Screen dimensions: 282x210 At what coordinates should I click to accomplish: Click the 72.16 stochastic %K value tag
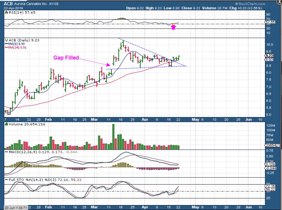click(270, 186)
